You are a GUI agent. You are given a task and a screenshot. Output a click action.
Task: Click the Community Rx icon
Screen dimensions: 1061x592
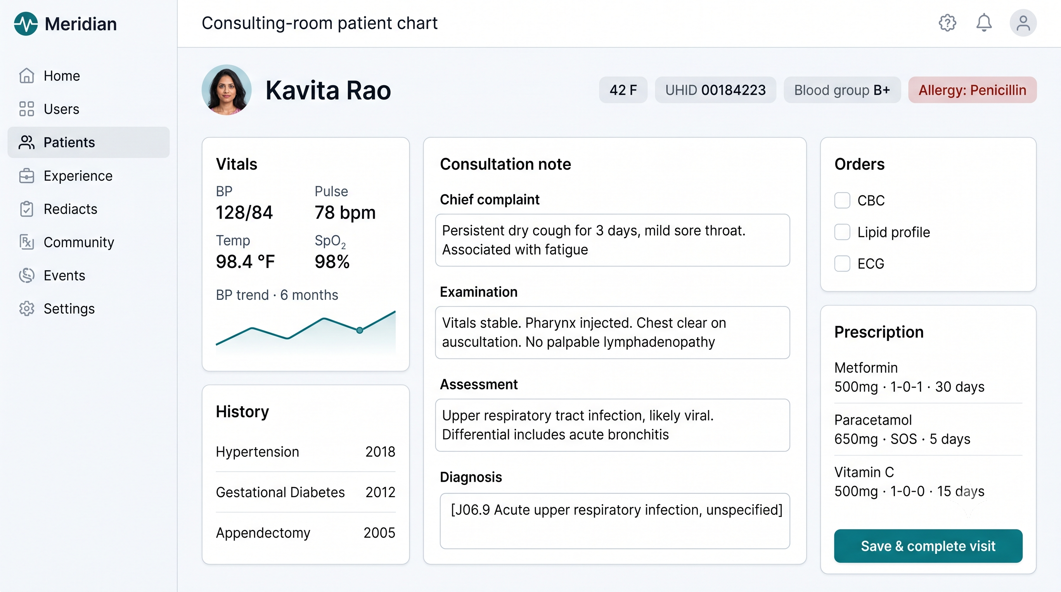(26, 242)
